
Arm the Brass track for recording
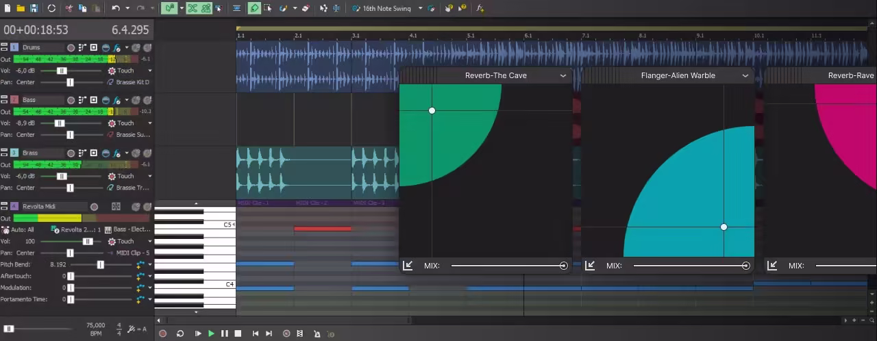click(x=71, y=153)
